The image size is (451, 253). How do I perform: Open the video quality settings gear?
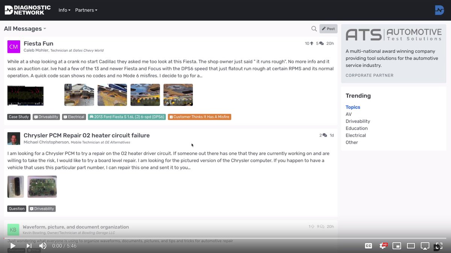click(383, 246)
